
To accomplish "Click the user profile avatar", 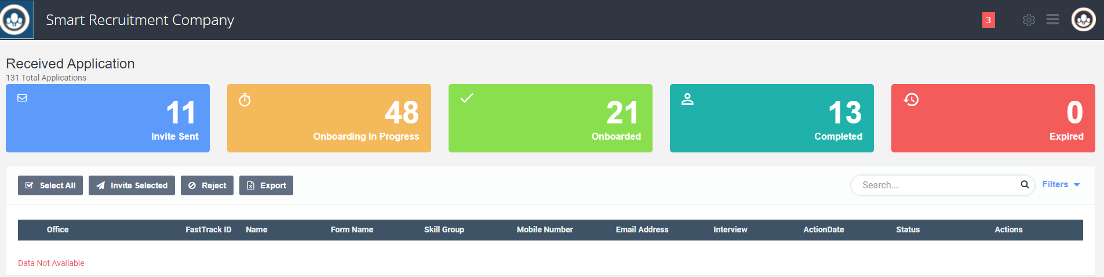I will 1083,20.
